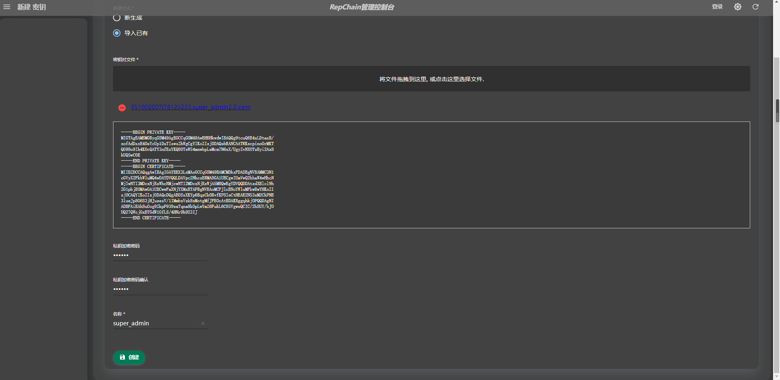The height and width of the screenshot is (380, 780).
Task: Select the 新生成 radio option
Action: (x=117, y=18)
